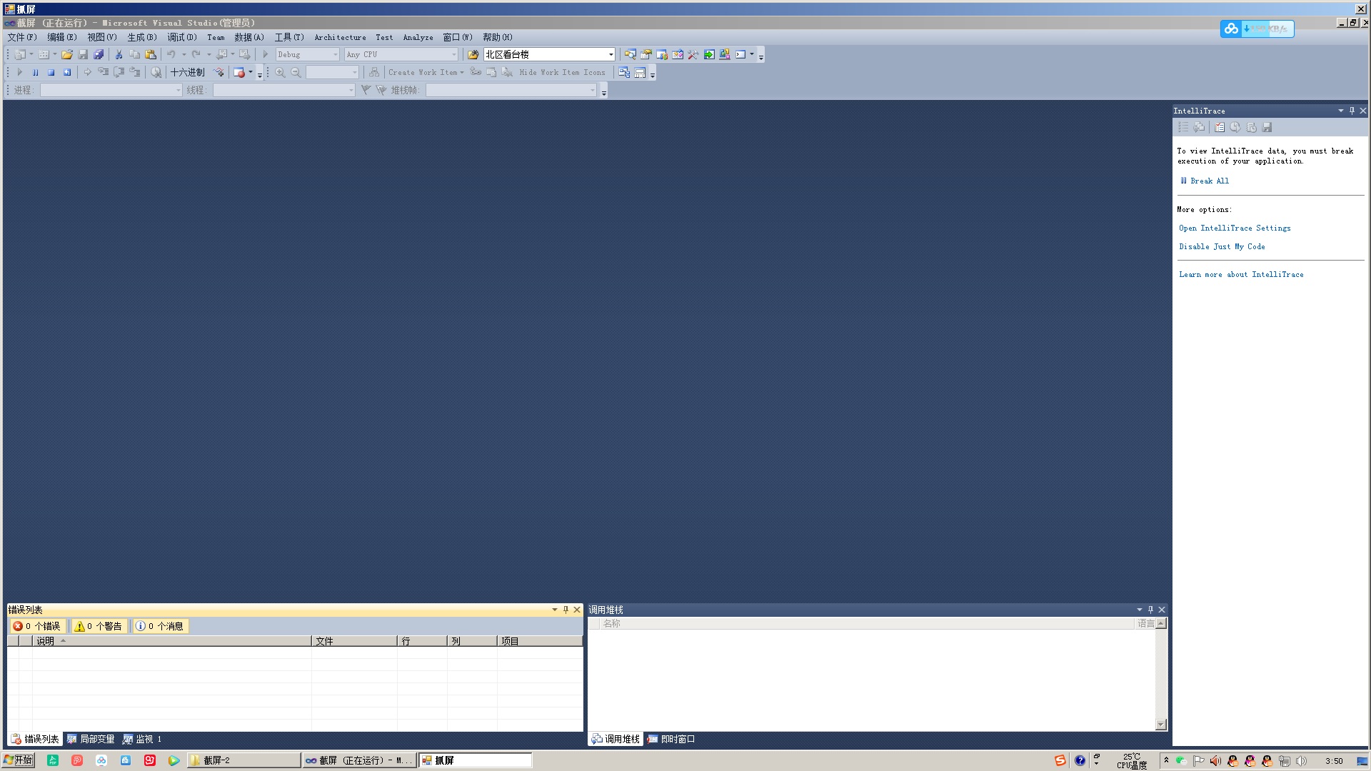The image size is (1371, 771).
Task: Toggle the 0 warnings filter button
Action: tap(99, 626)
